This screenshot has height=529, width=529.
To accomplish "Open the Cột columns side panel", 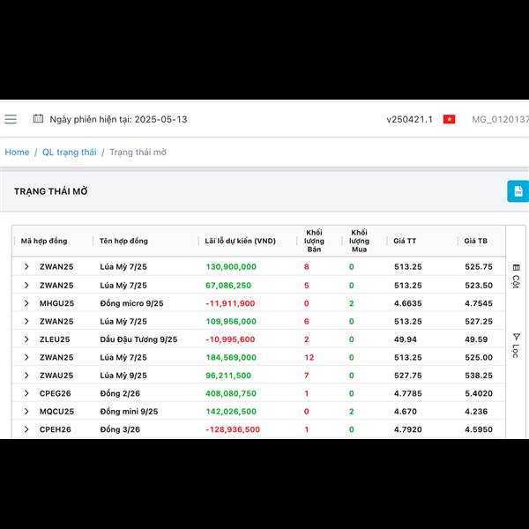I will click(x=516, y=276).
